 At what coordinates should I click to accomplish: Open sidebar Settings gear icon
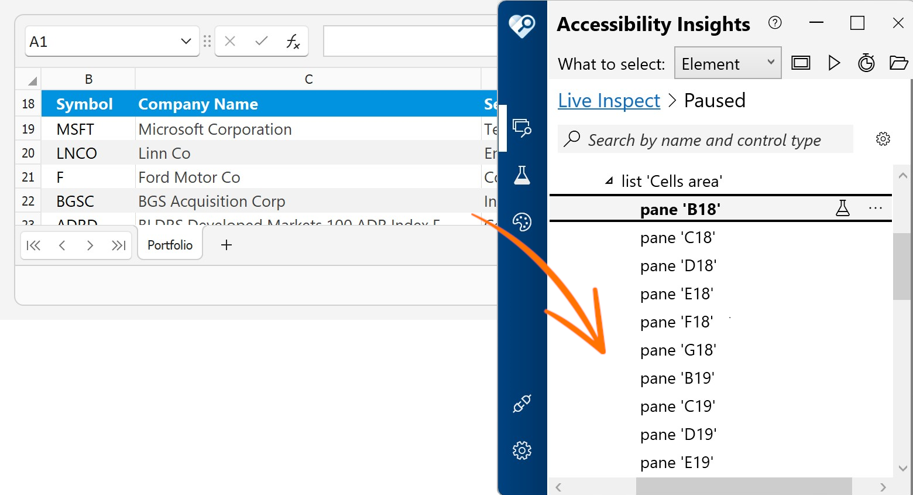pyautogui.click(x=521, y=450)
